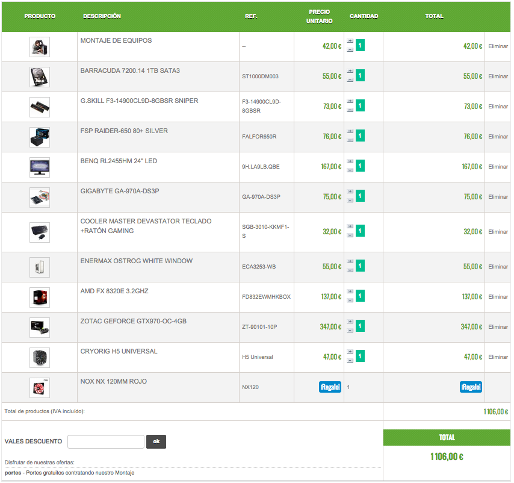This screenshot has height=483, width=514.
Task: Decrease quantity of MONTAJE DE EQUIPOS
Action: click(x=350, y=50)
